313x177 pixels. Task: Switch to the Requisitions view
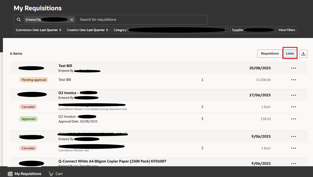pos(270,53)
